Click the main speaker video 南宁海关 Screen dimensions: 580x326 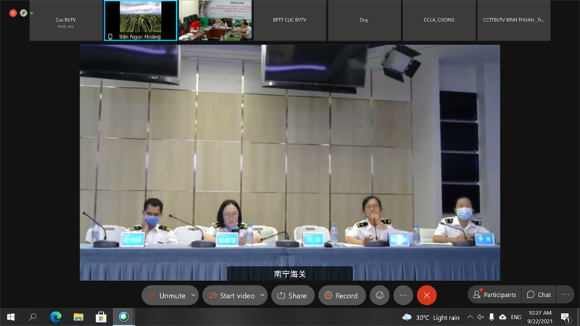[290, 162]
